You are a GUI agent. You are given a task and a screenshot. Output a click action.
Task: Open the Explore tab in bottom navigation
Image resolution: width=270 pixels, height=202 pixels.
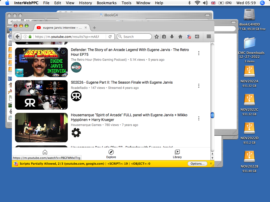(111, 154)
